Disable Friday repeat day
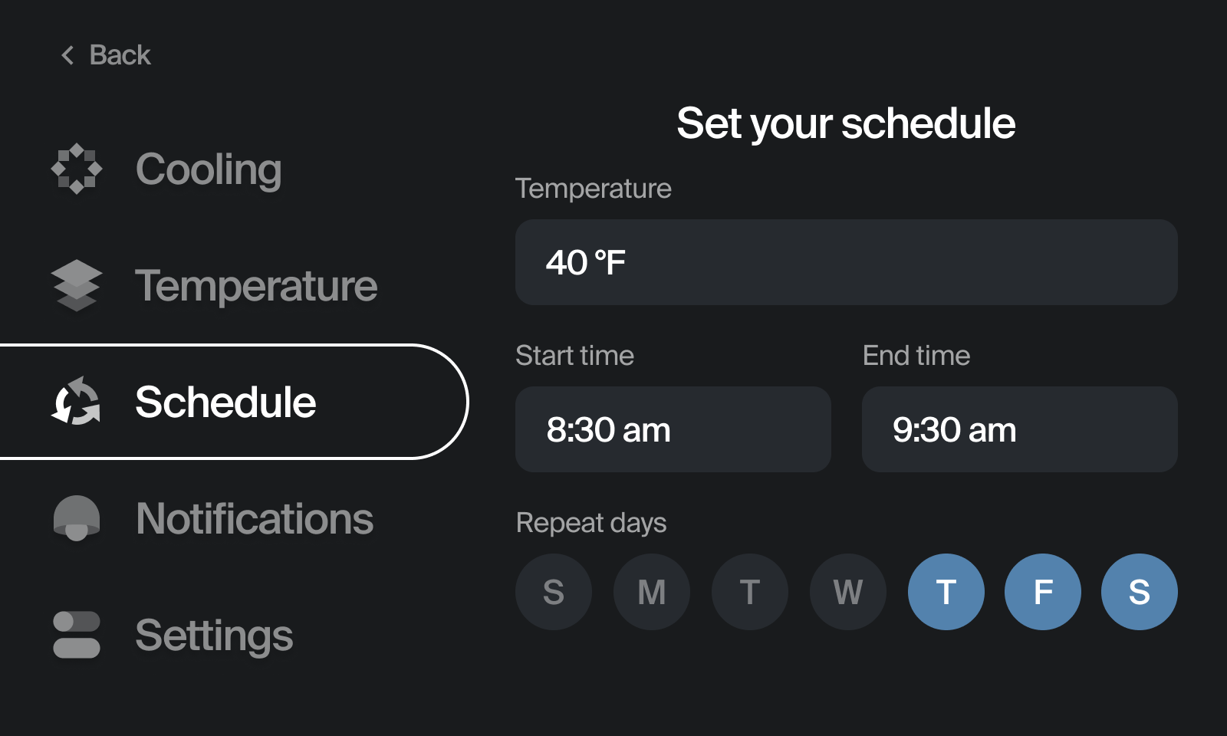Viewport: 1227px width, 736px height. (1043, 592)
